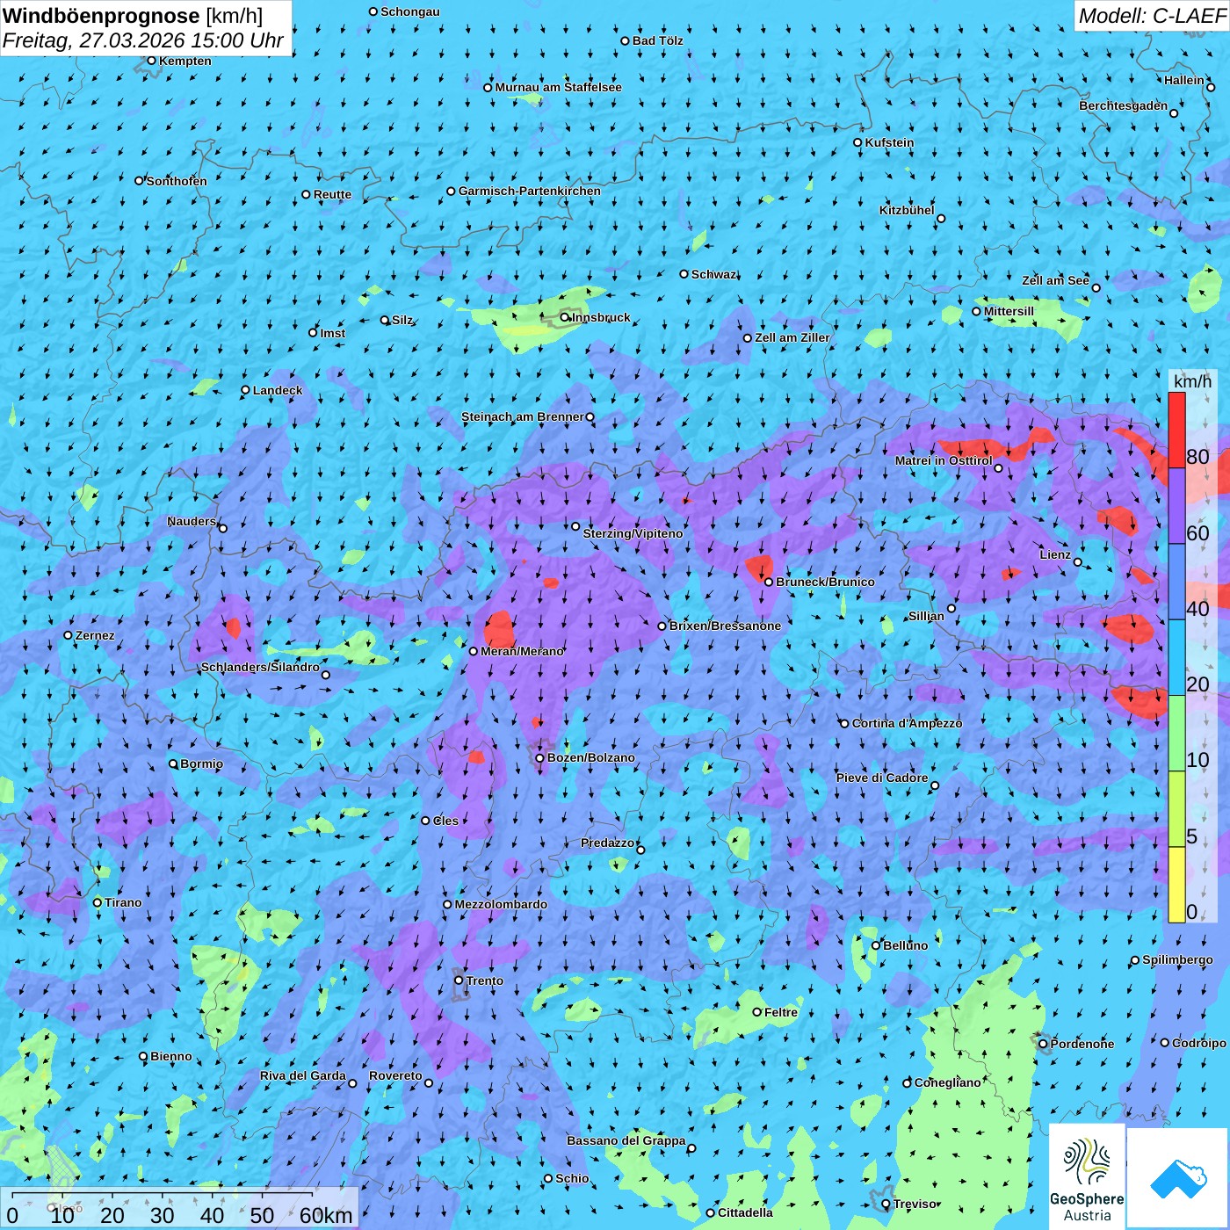Click the Rovereto label
Image resolution: width=1230 pixels, height=1230 pixels.
[395, 1075]
